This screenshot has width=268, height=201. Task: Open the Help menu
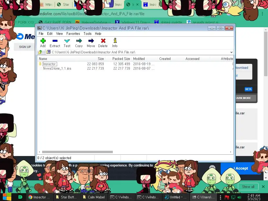[98, 34]
